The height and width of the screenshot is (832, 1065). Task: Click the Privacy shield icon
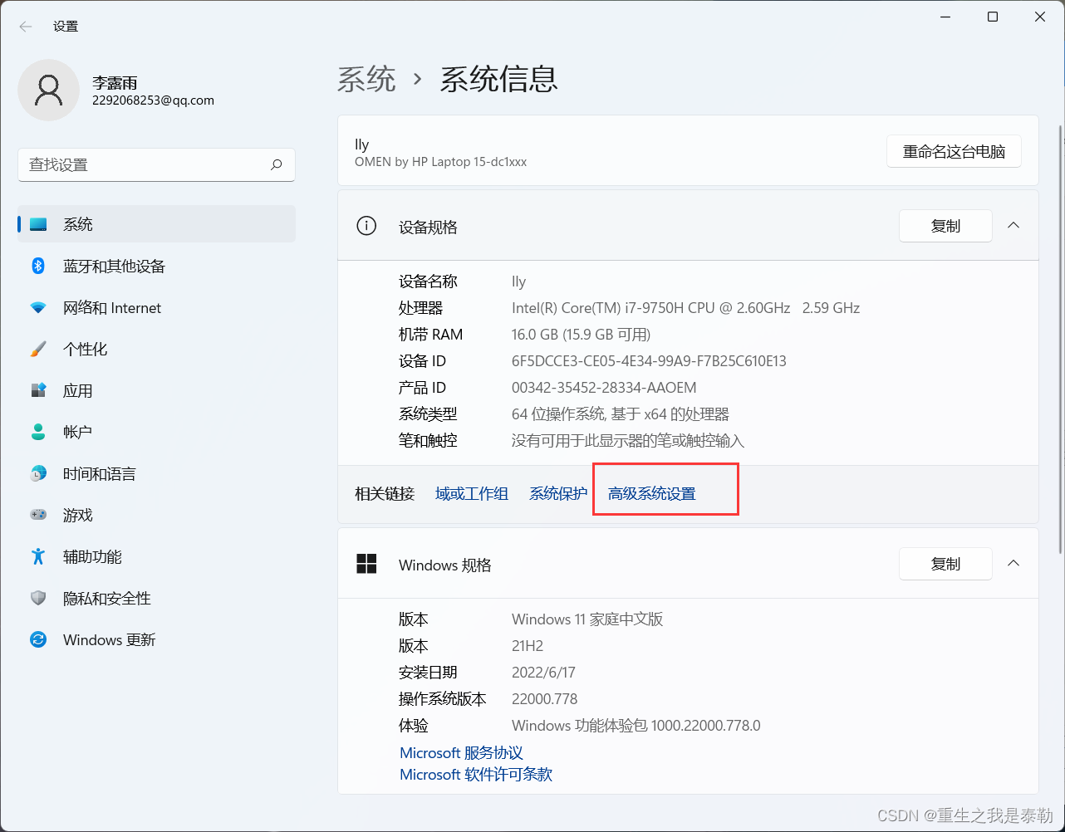point(38,598)
